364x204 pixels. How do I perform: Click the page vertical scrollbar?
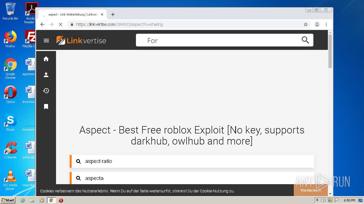(330, 51)
